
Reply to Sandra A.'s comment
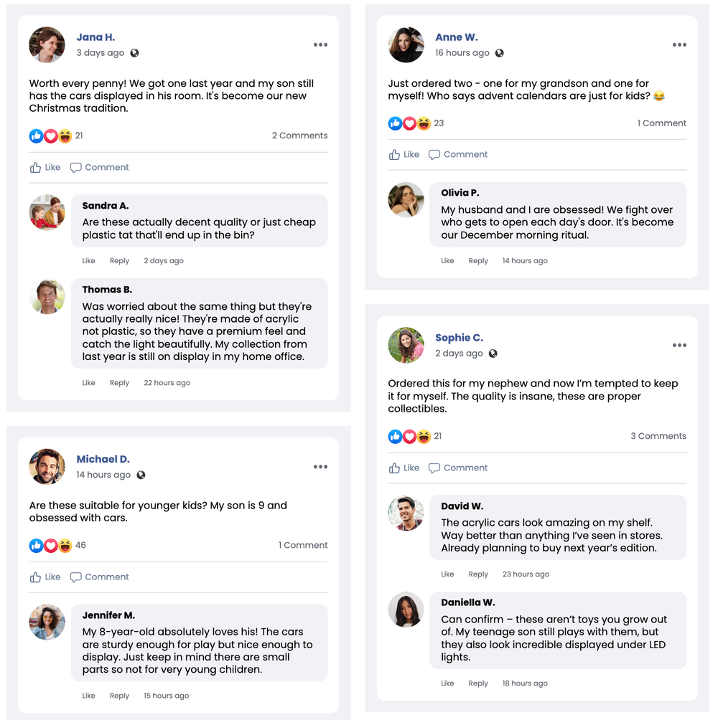pos(119,261)
